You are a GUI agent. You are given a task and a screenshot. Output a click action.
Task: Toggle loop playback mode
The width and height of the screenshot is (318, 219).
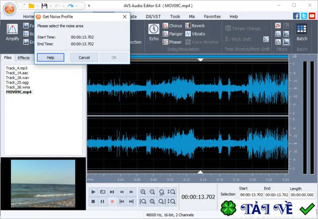pos(103,192)
